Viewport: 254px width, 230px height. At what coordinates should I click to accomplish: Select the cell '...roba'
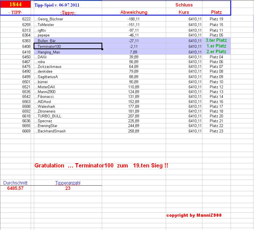(x=68, y=62)
